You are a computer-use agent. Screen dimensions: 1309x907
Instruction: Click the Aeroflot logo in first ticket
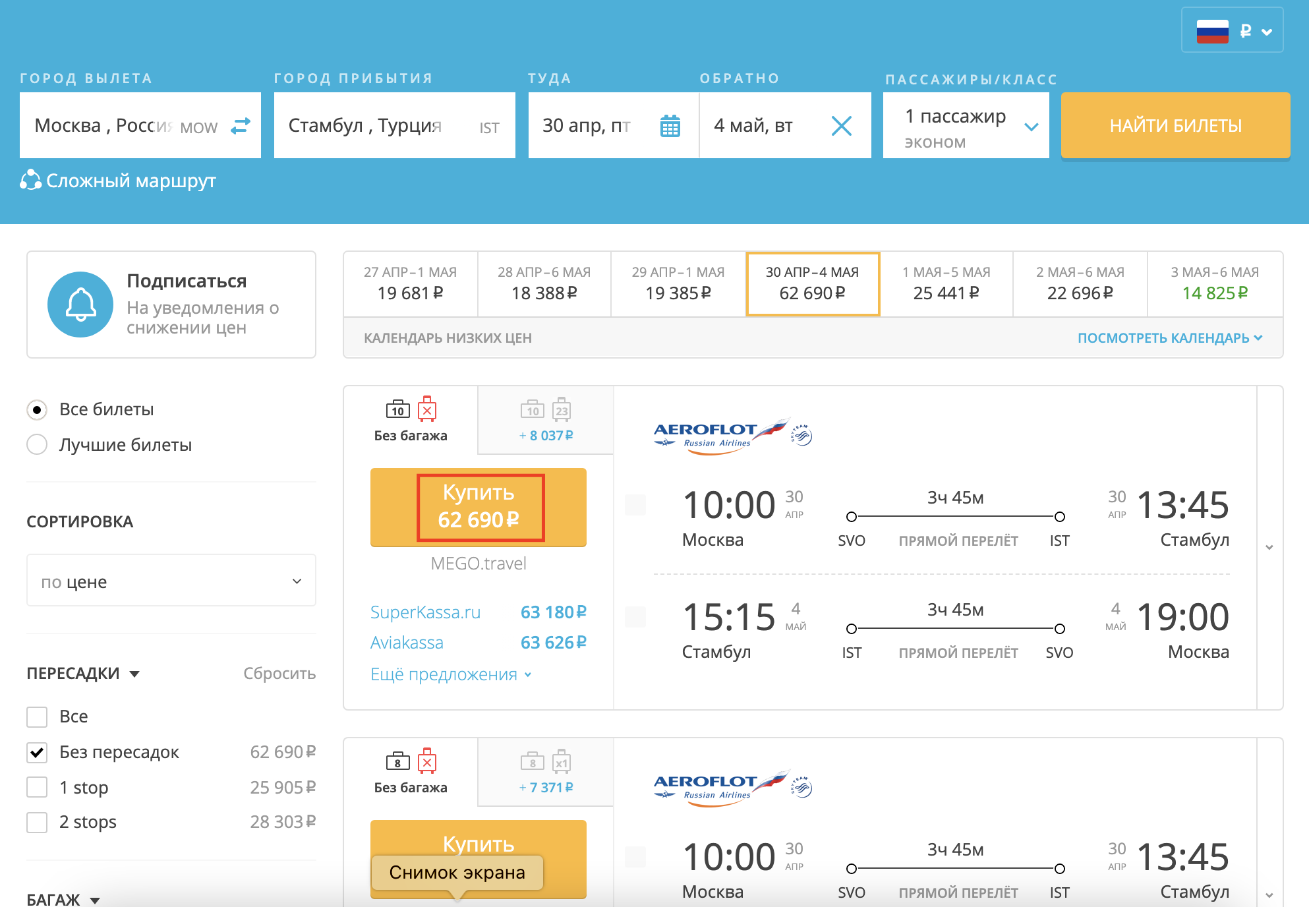tap(721, 435)
